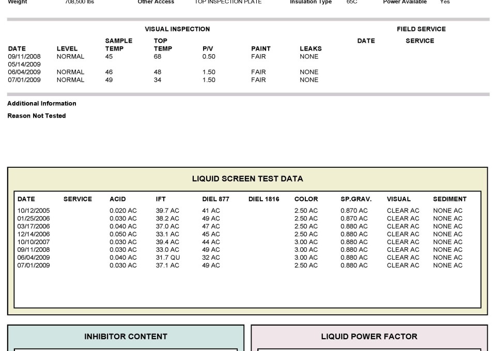The image size is (496, 351).
Task: Select the LIQUID SCREEN TEST DATA title
Action: coord(247,179)
